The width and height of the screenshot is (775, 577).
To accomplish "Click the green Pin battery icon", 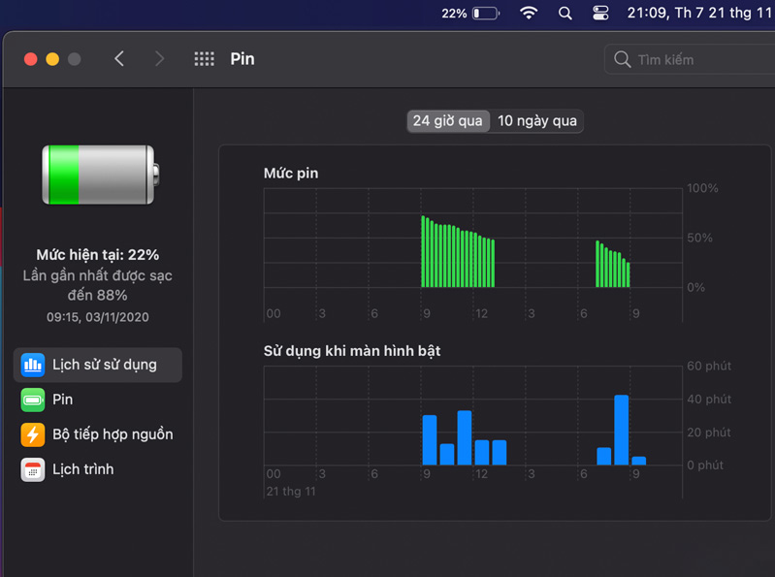I will tap(33, 400).
